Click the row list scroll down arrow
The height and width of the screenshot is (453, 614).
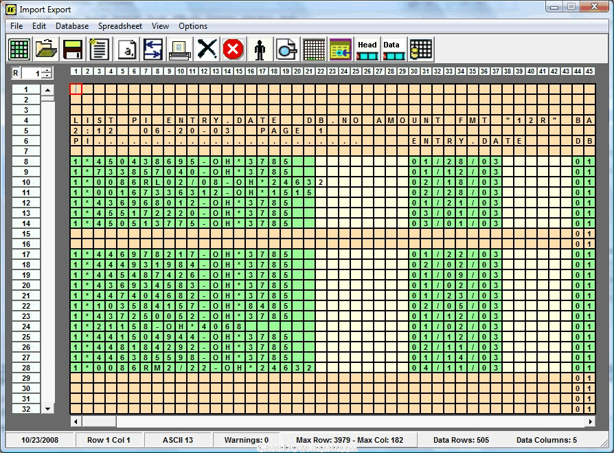[x=48, y=409]
